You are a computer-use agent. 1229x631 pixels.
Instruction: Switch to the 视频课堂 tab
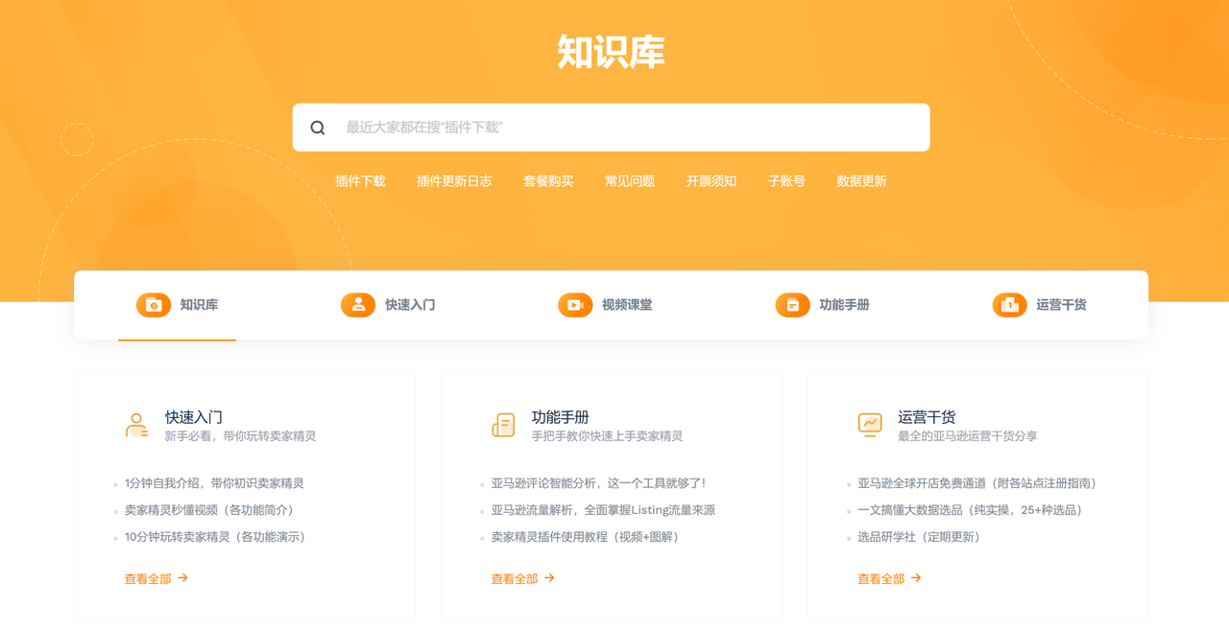point(605,305)
